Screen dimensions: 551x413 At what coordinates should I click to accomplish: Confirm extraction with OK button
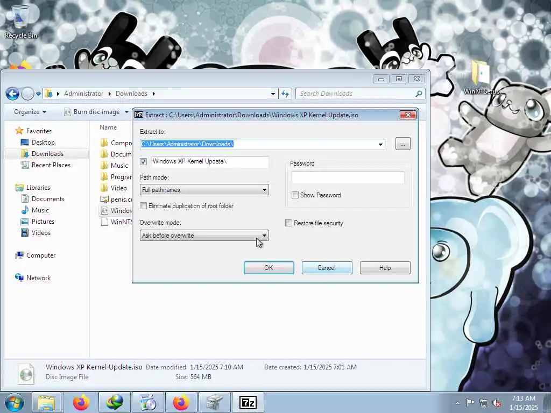pos(269,268)
